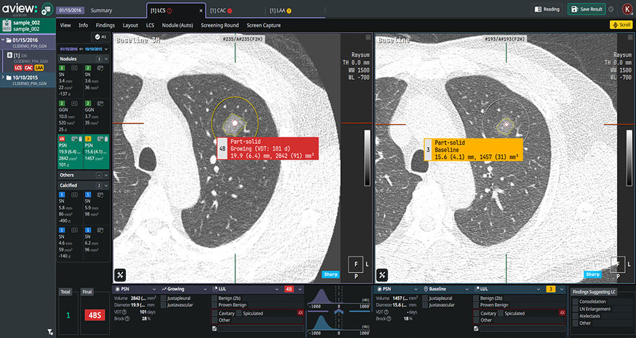This screenshot has width=636, height=338.
Task: Click the filter funnel icon at bottom-left
Action: point(51,332)
